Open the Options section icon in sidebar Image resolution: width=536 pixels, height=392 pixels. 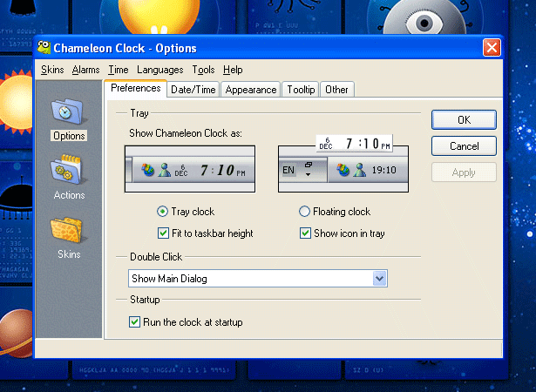(x=68, y=112)
